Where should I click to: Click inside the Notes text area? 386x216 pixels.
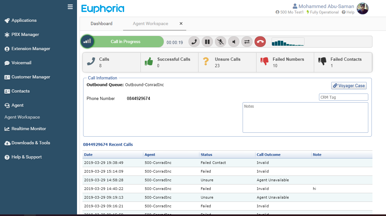[305, 118]
